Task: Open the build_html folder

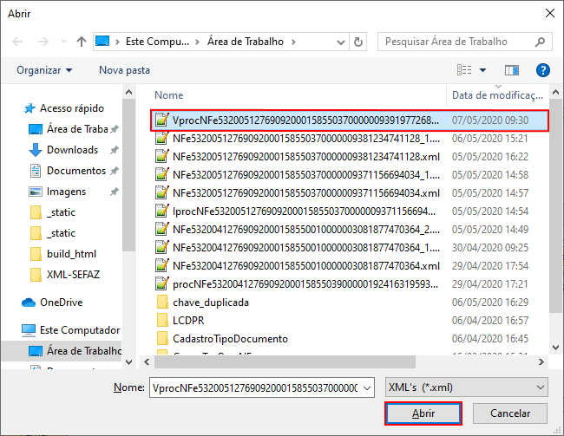Action: 71,254
